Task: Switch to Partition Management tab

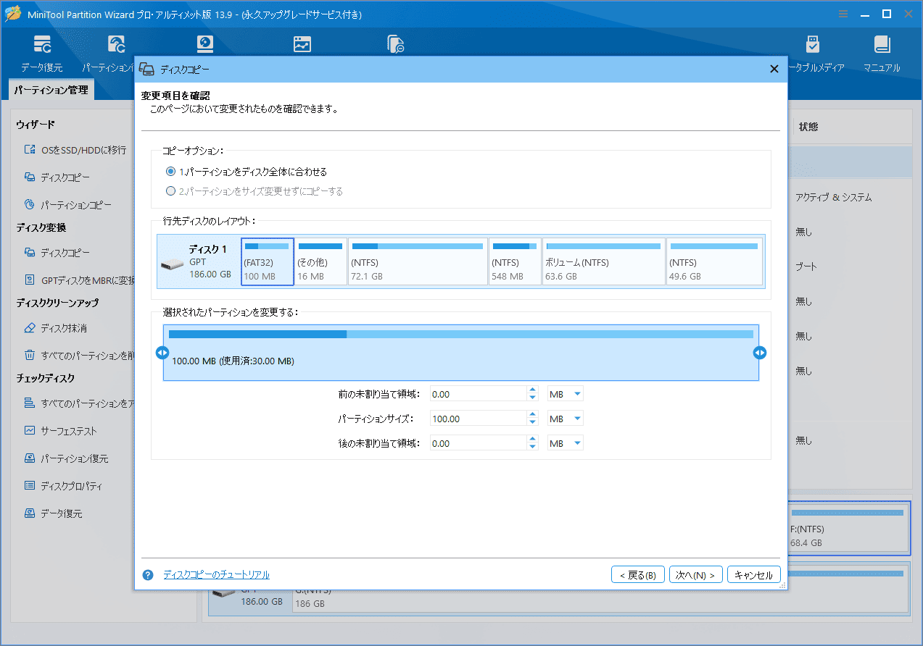Action: click(51, 91)
